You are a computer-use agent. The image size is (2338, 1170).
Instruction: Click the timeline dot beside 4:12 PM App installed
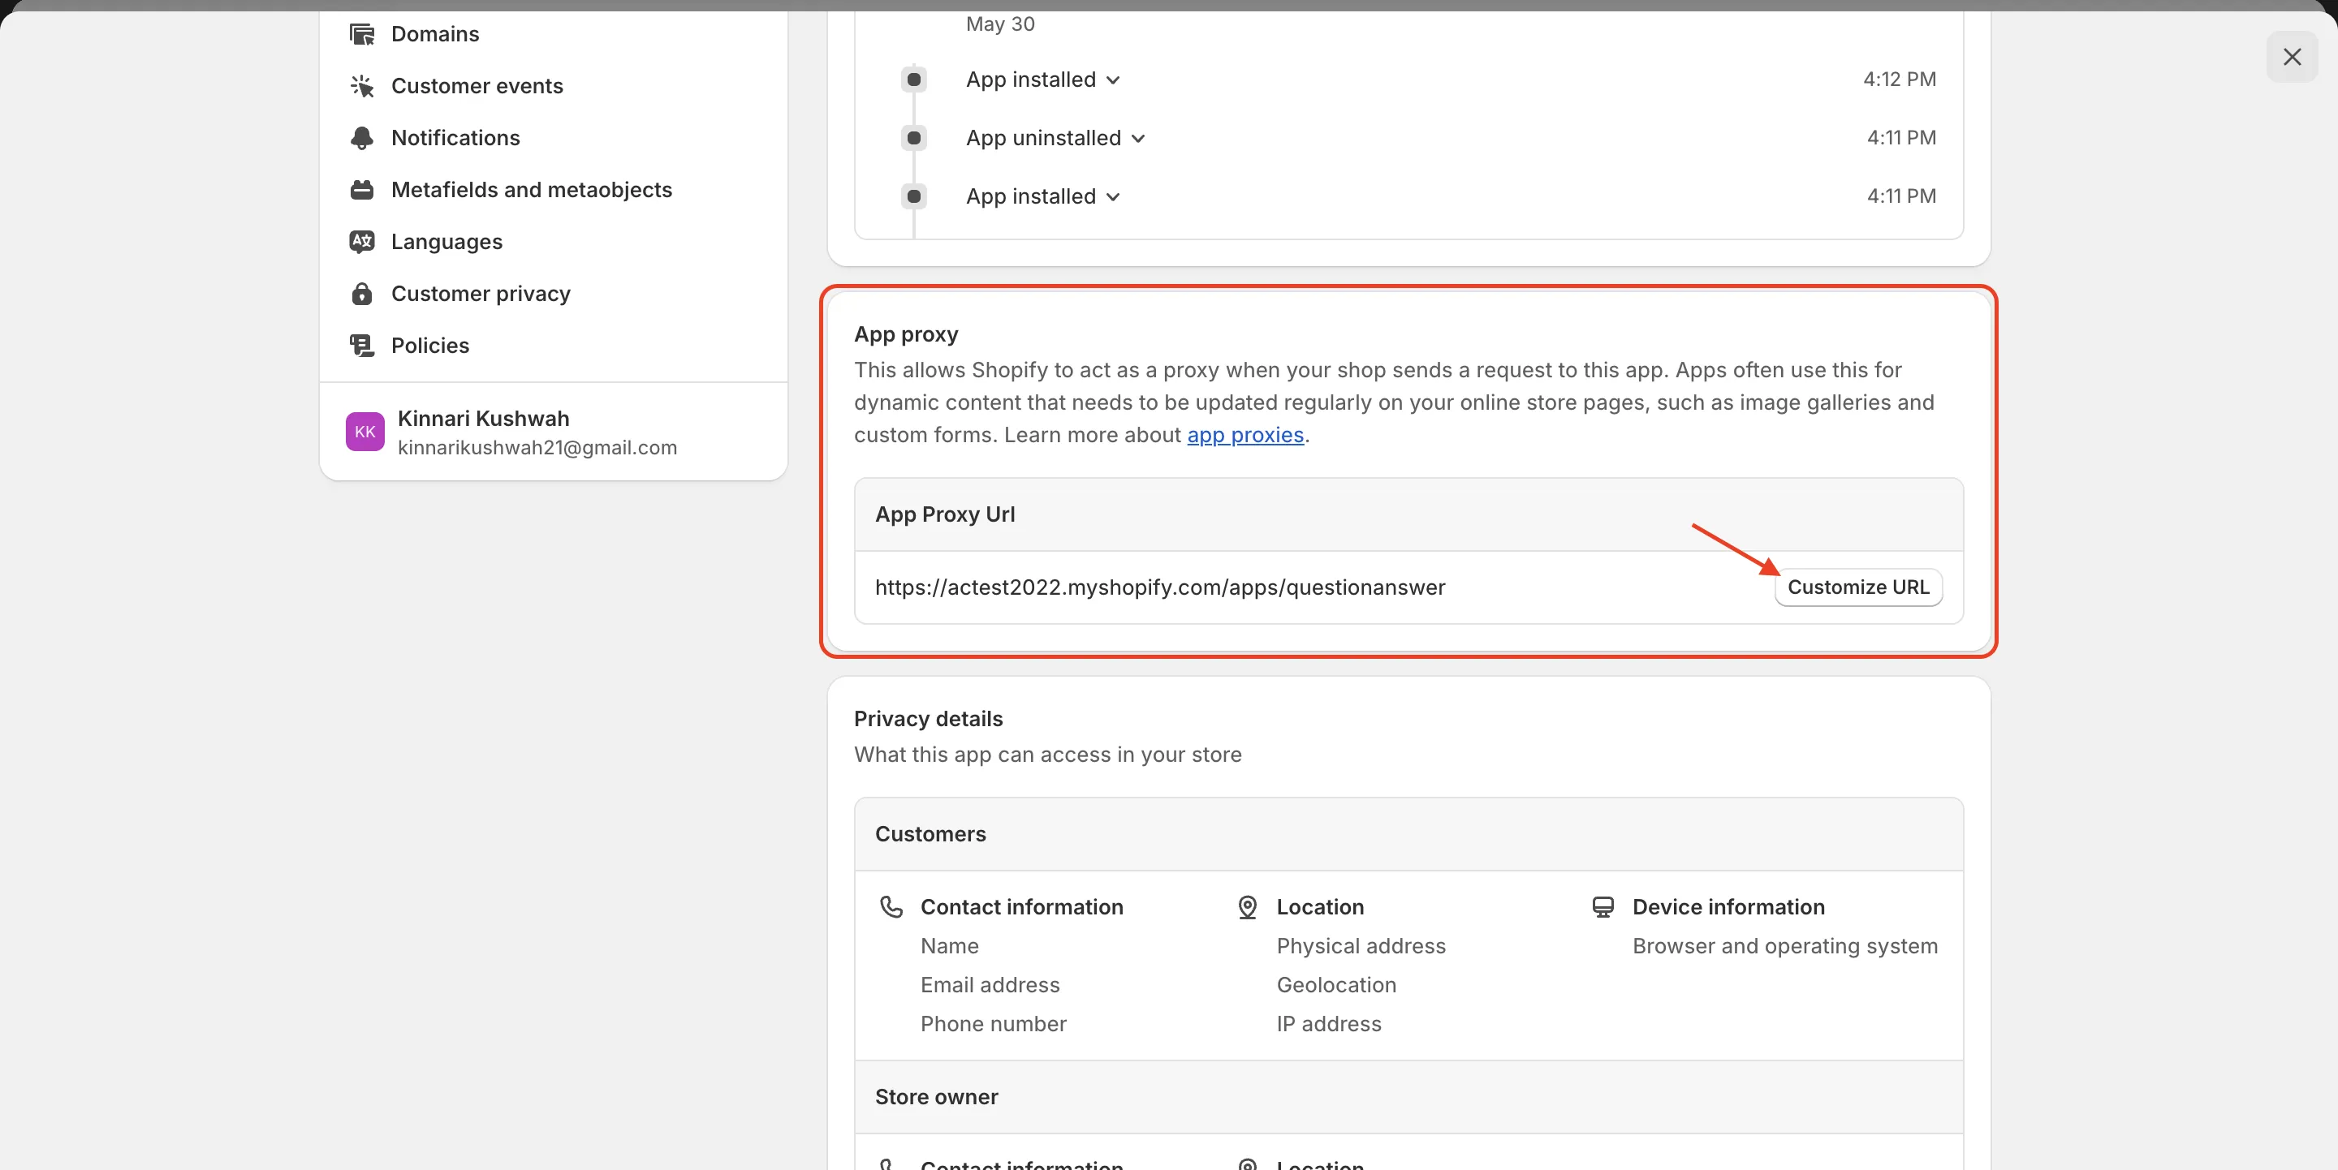(x=914, y=80)
